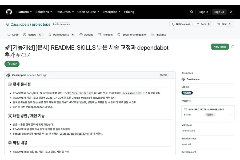Click the 'No milestone' text
This screenshot has height=160, width=240.
(189, 131)
